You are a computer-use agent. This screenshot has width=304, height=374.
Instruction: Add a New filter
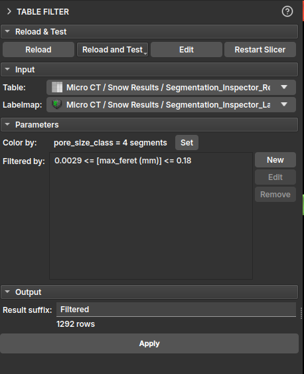pyautogui.click(x=275, y=160)
